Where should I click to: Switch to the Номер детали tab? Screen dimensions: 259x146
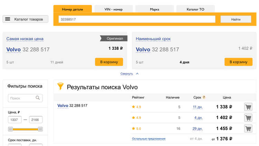click(x=73, y=9)
